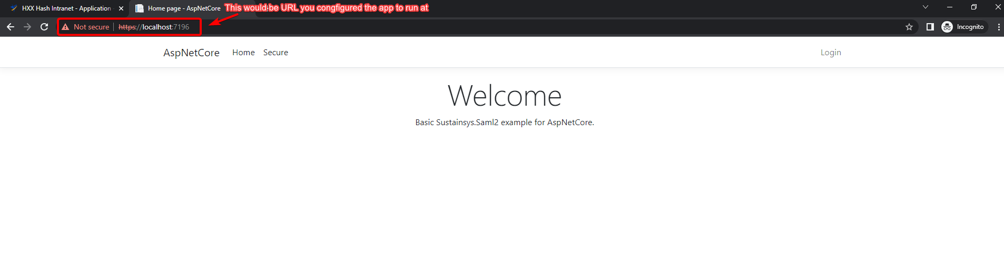Minimize the browser window
Viewport: 1004px width, 275px height.
(x=950, y=7)
